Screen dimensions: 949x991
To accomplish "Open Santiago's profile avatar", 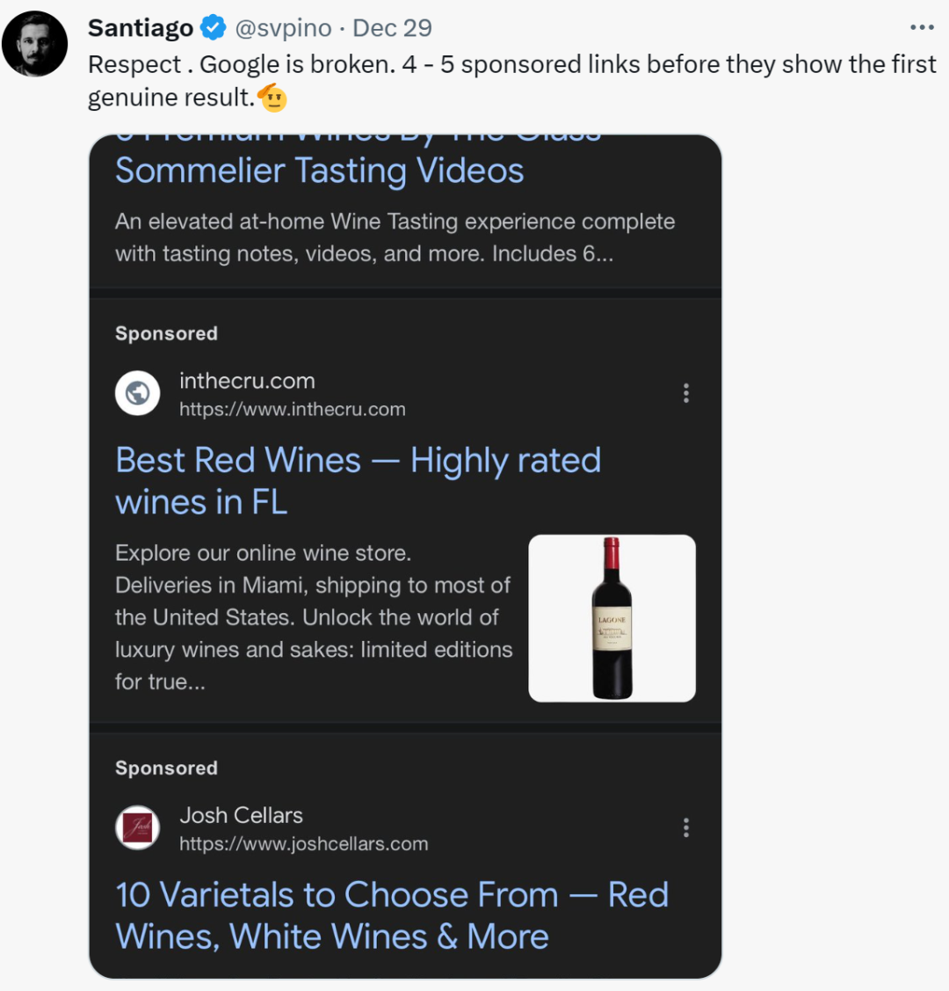I will coord(35,44).
